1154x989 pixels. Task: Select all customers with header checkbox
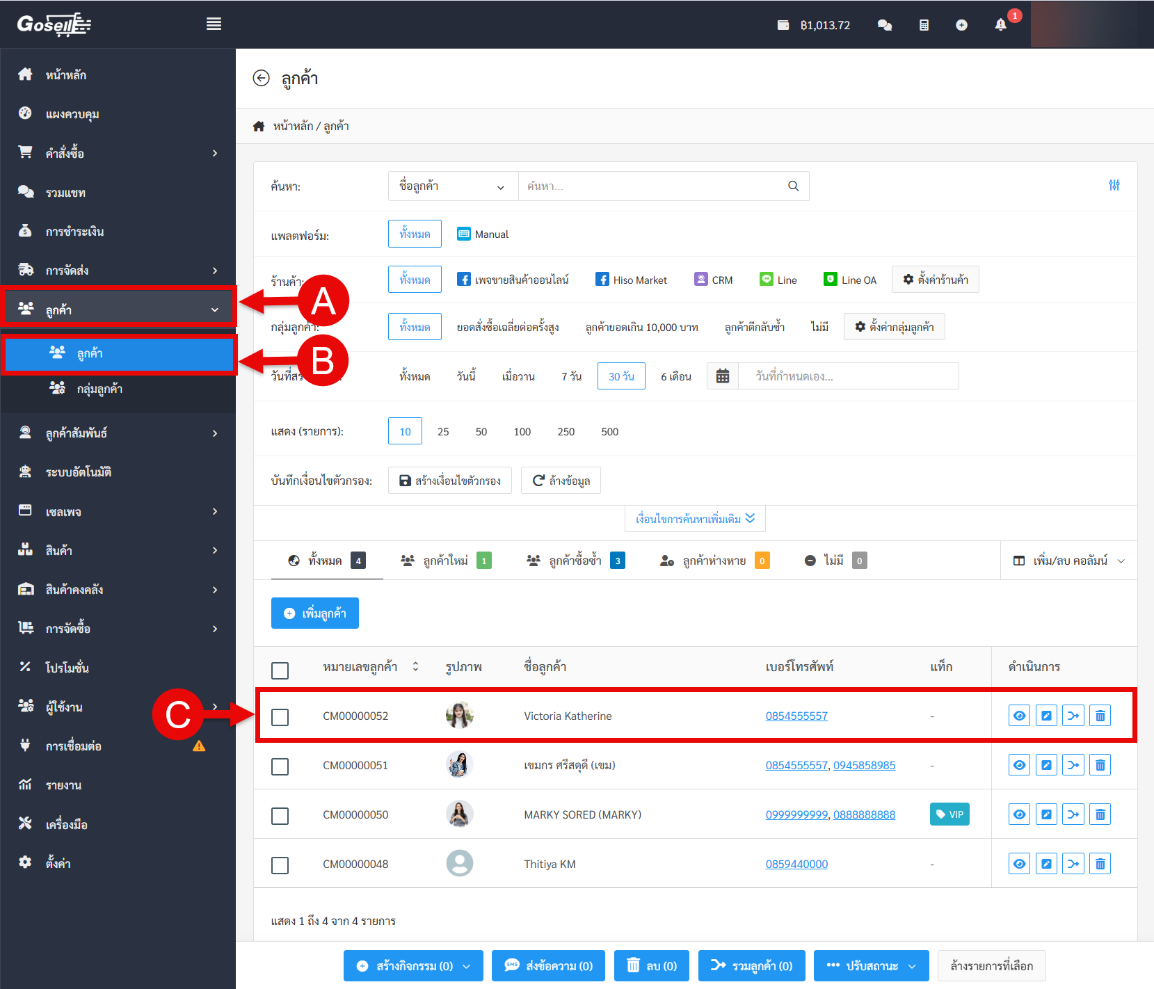[x=280, y=670]
